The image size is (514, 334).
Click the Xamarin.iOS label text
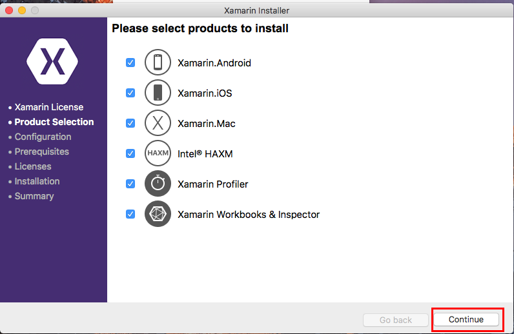pyautogui.click(x=205, y=93)
